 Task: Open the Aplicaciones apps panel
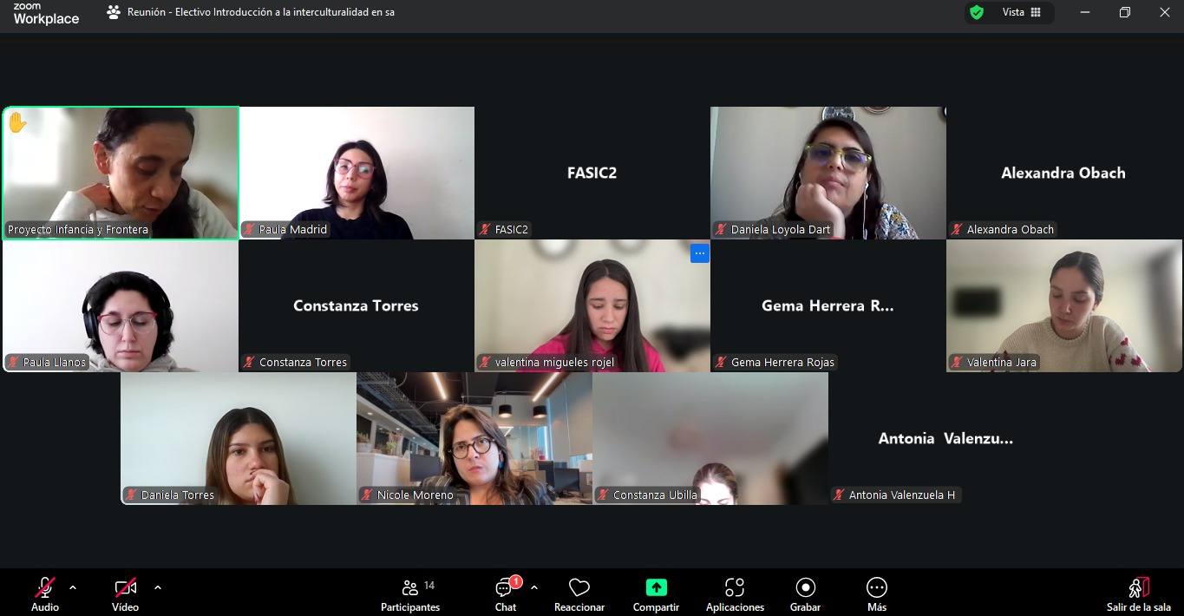pos(735,593)
